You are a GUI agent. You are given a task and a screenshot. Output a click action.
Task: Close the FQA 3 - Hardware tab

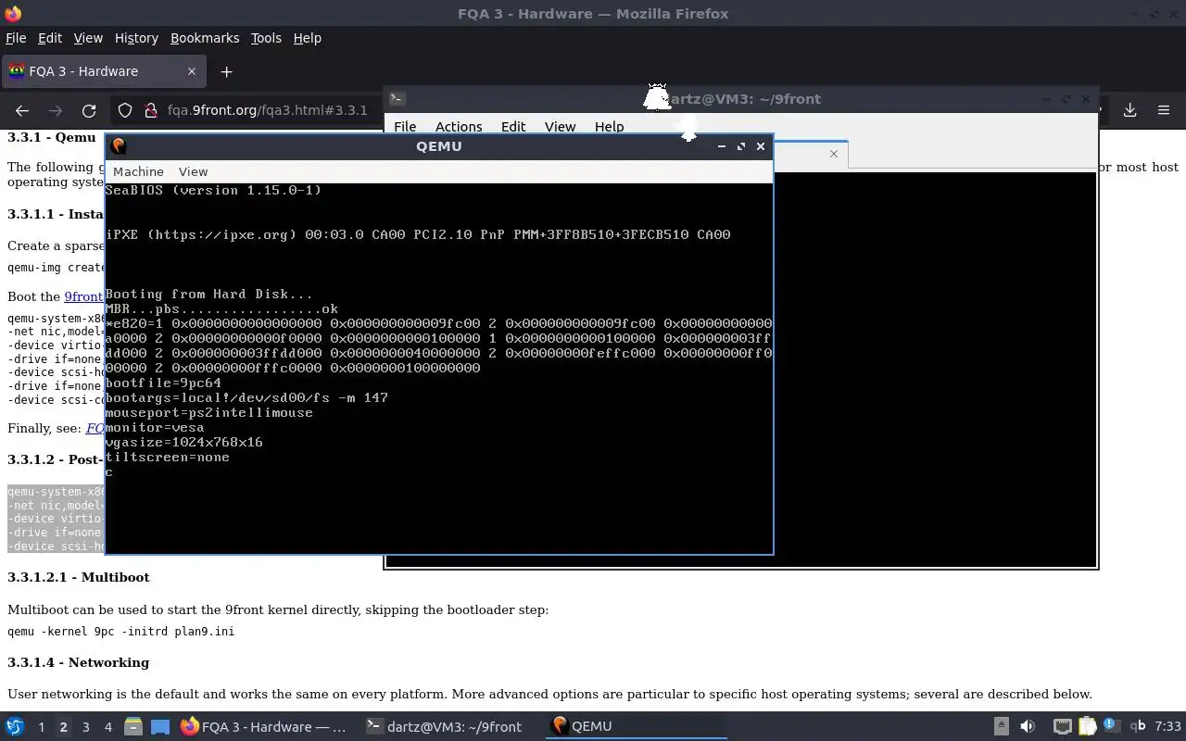pyautogui.click(x=192, y=71)
